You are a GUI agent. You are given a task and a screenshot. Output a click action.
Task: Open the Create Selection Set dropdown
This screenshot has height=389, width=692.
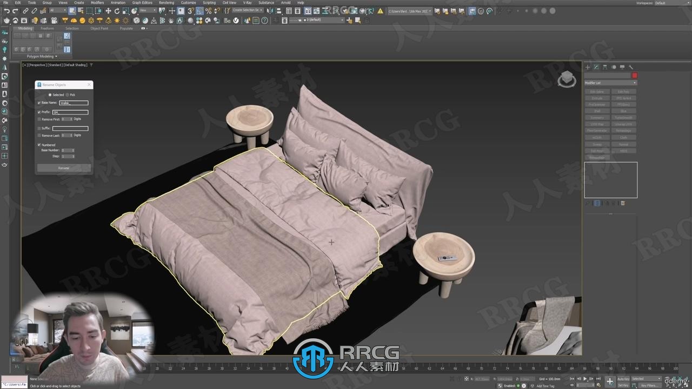click(x=247, y=11)
